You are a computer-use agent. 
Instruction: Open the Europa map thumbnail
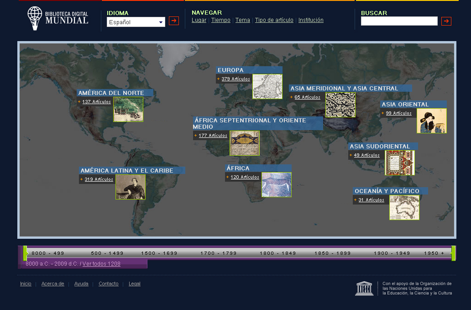click(x=267, y=87)
